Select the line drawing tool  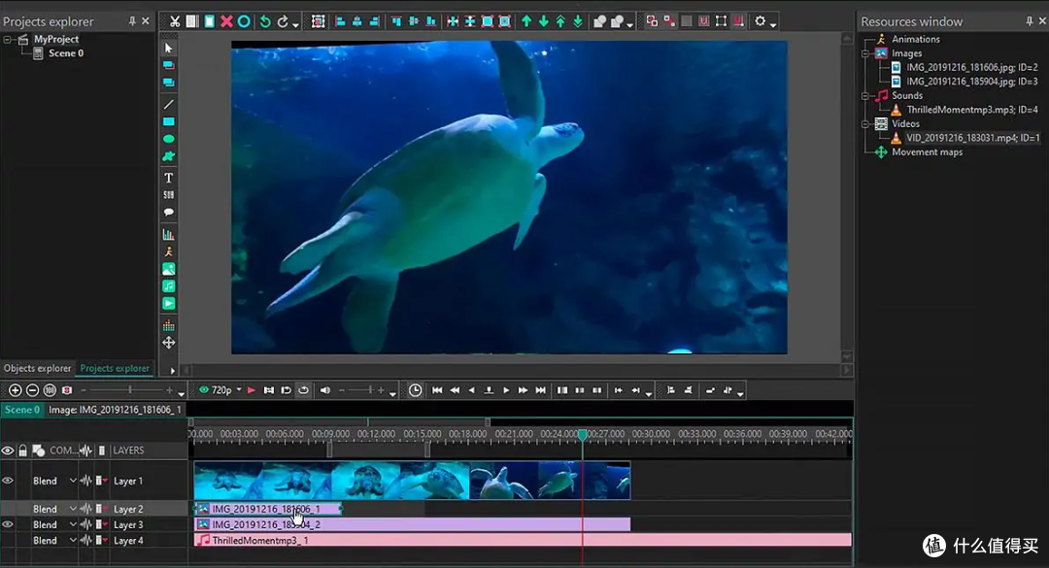pos(168,104)
